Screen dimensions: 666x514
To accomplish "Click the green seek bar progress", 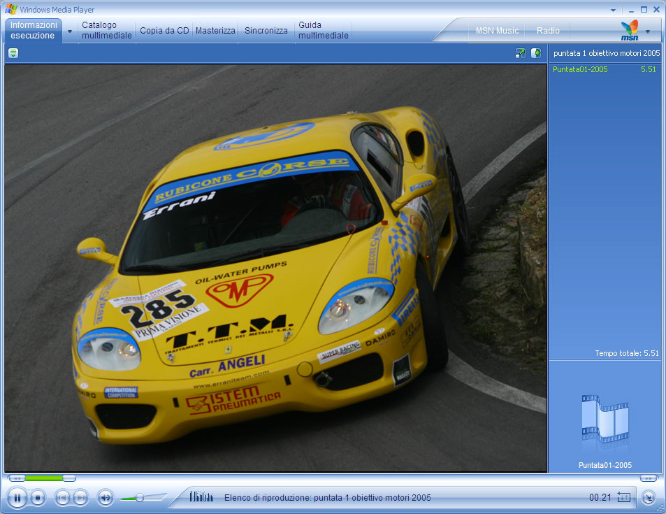I will [44, 478].
